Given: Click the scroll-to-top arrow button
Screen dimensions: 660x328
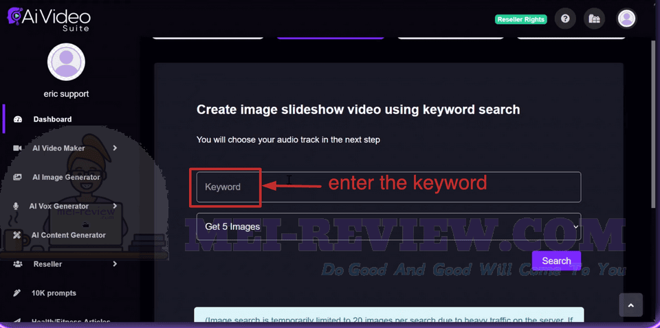Looking at the screenshot, I should point(630,305).
